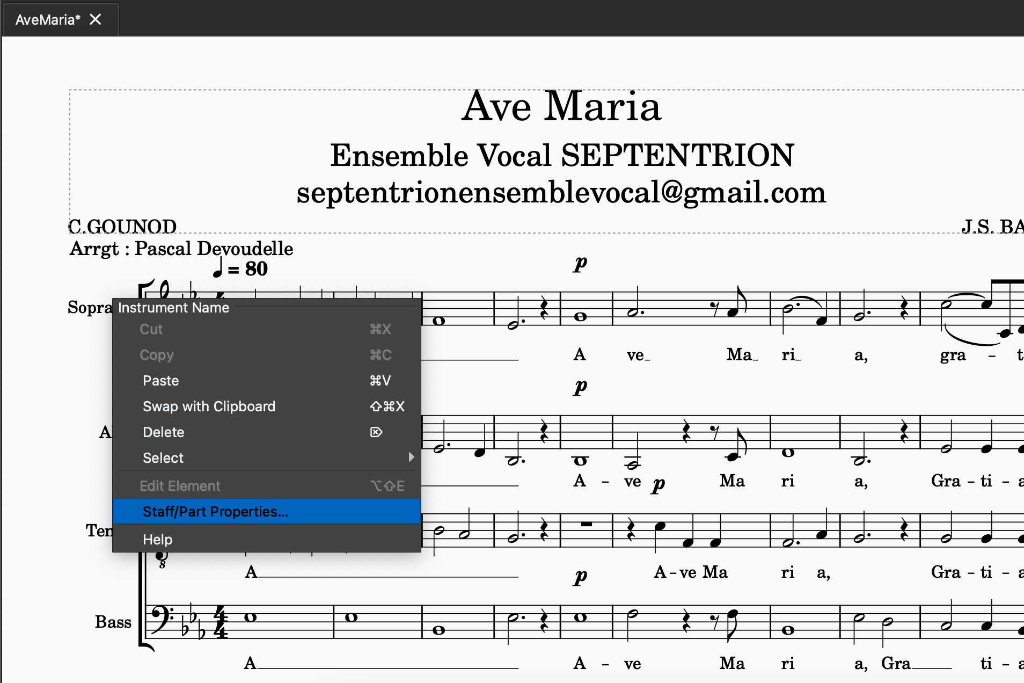
Task: Click the Ensemble Vocal SEPTENTRION subtitle
Action: click(x=562, y=155)
